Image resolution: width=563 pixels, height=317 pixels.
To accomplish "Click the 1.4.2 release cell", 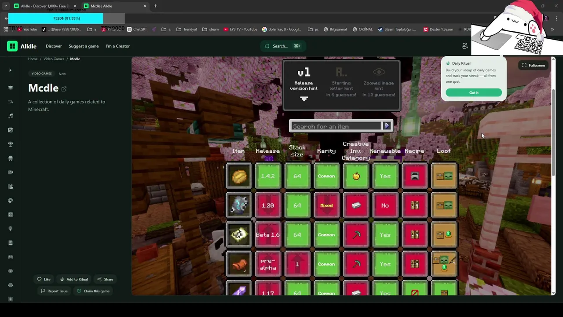I will point(268,176).
